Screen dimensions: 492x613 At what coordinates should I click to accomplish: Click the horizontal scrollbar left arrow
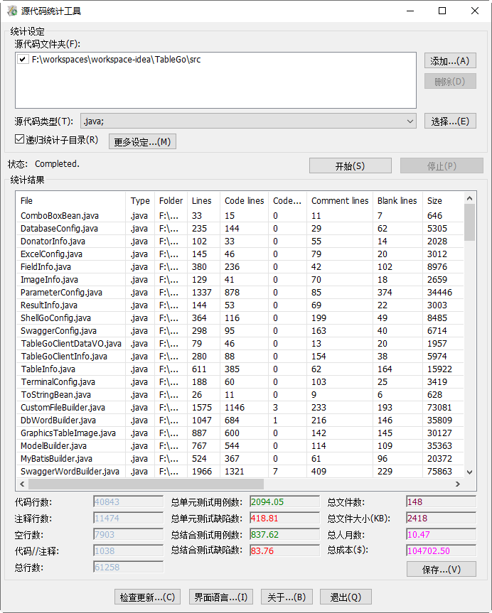tap(22, 484)
